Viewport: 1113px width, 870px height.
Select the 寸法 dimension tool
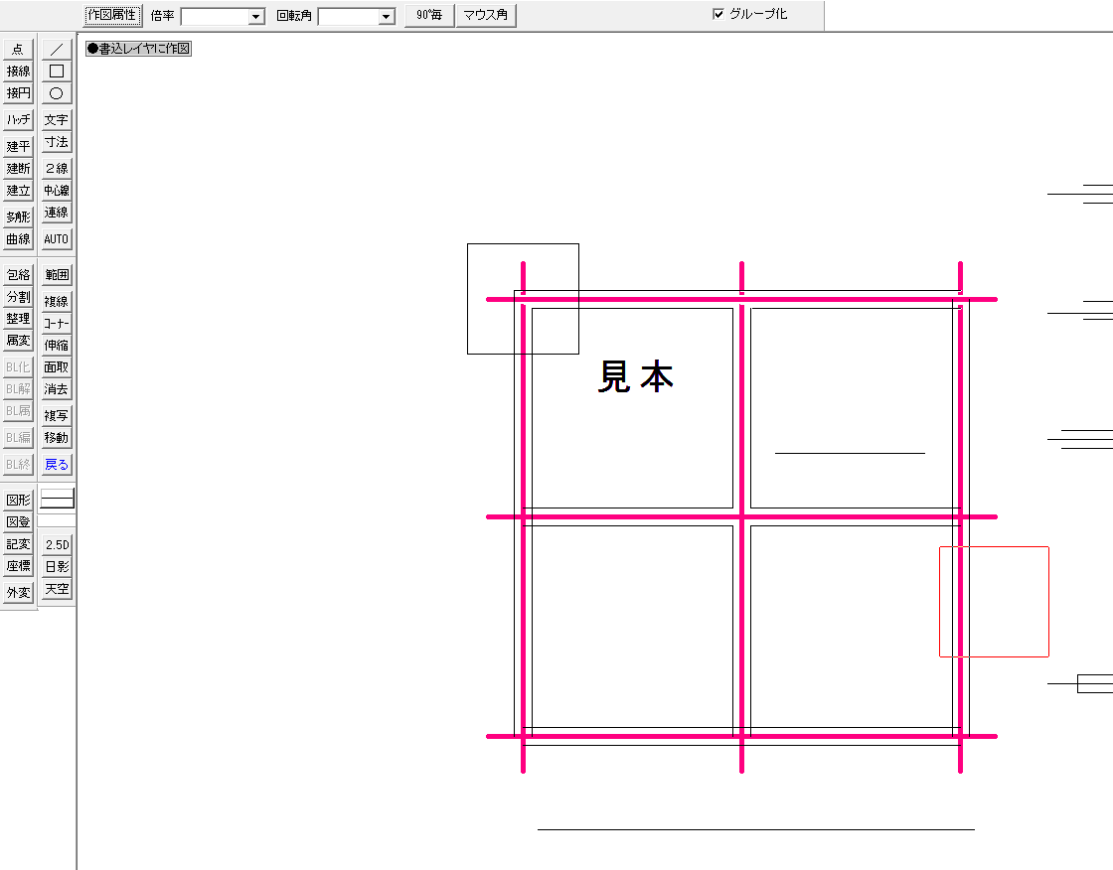(x=57, y=141)
